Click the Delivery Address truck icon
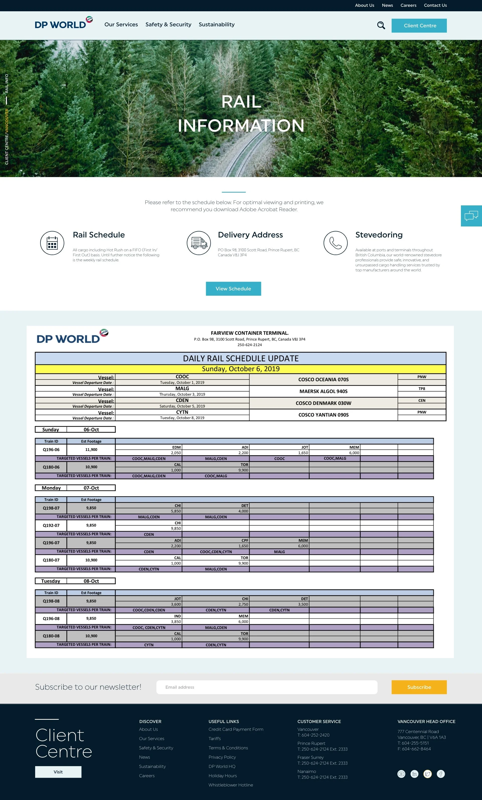This screenshot has width=482, height=800. tap(199, 243)
